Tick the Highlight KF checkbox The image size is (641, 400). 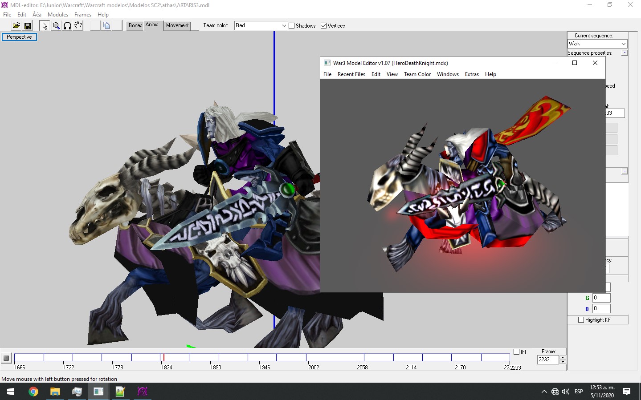point(581,320)
